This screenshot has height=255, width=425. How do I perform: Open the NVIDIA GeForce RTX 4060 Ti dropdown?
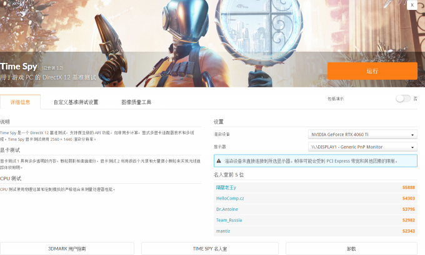click(362, 135)
